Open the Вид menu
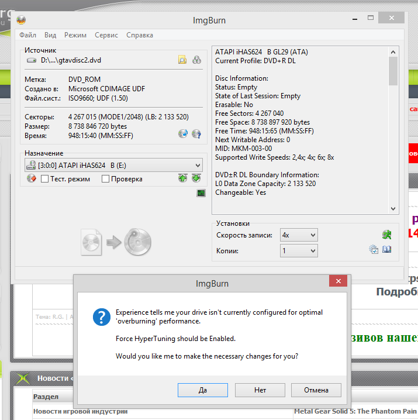 (50, 35)
